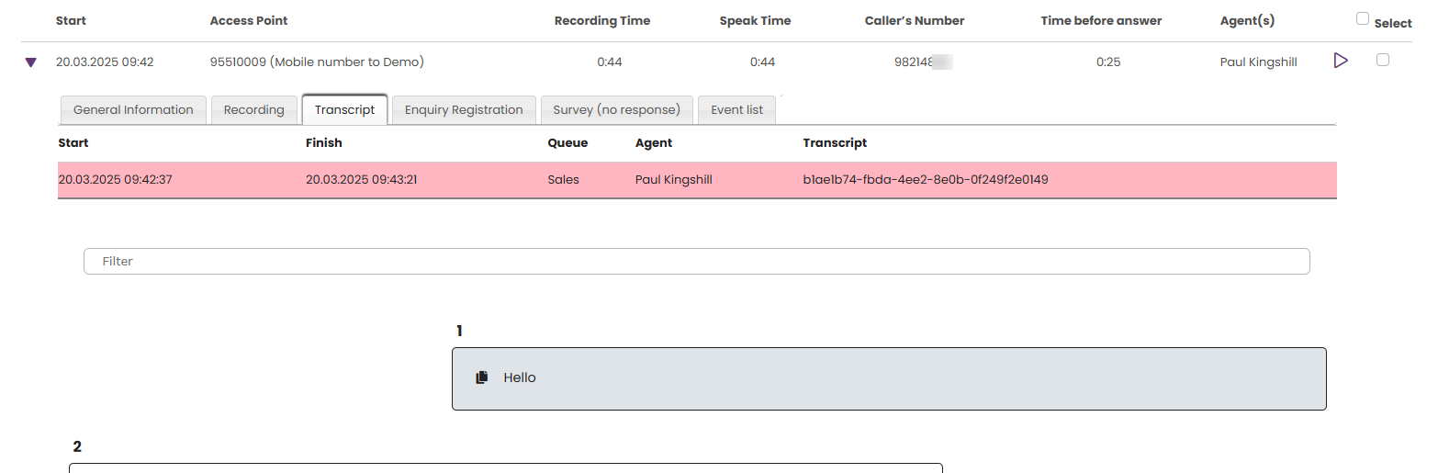Copy the "Hello" transcript message
The image size is (1438, 473).
tap(482, 377)
